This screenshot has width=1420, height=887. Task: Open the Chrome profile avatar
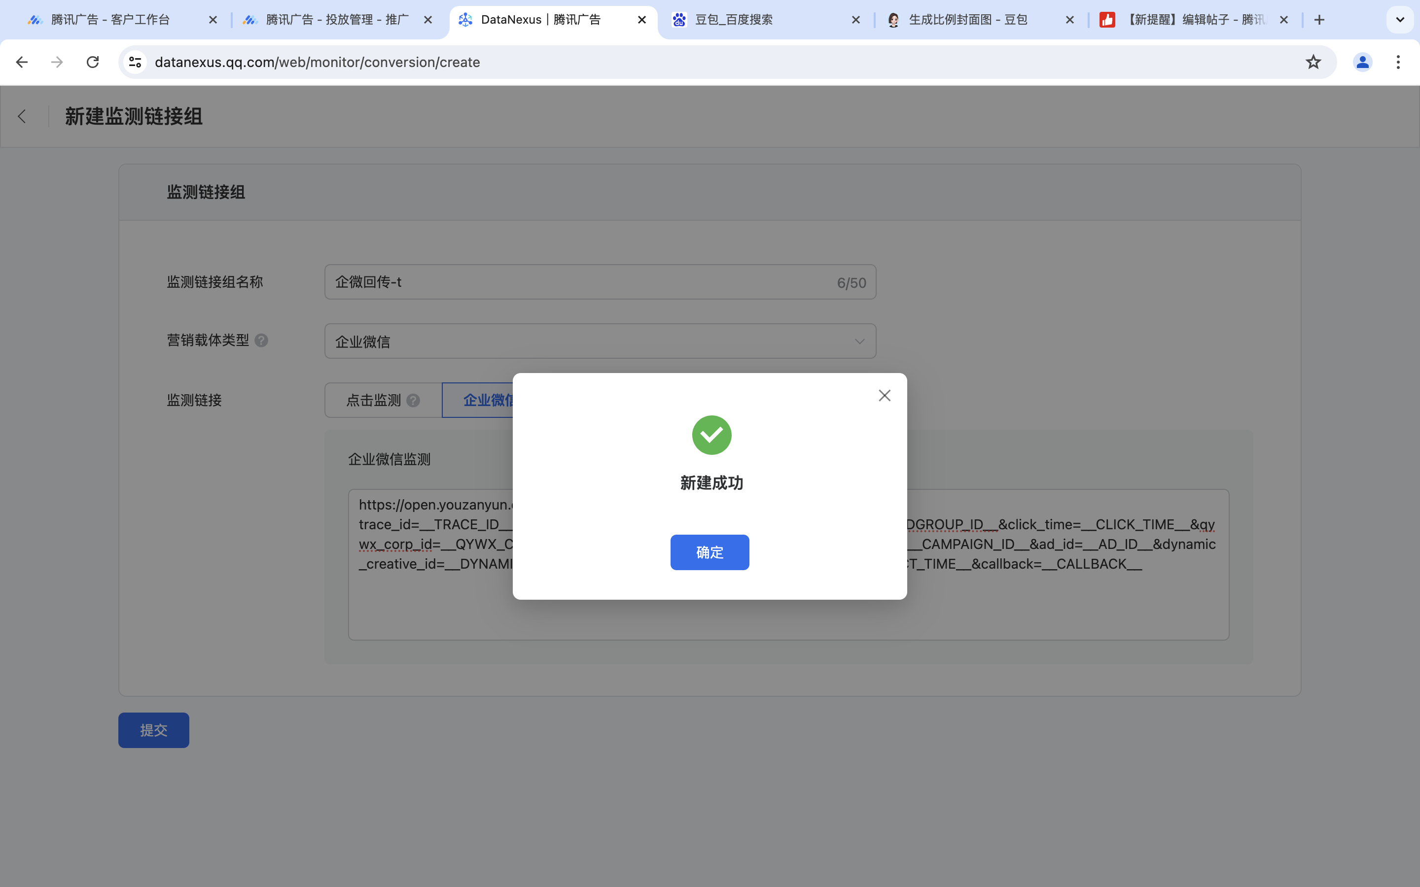tap(1362, 62)
